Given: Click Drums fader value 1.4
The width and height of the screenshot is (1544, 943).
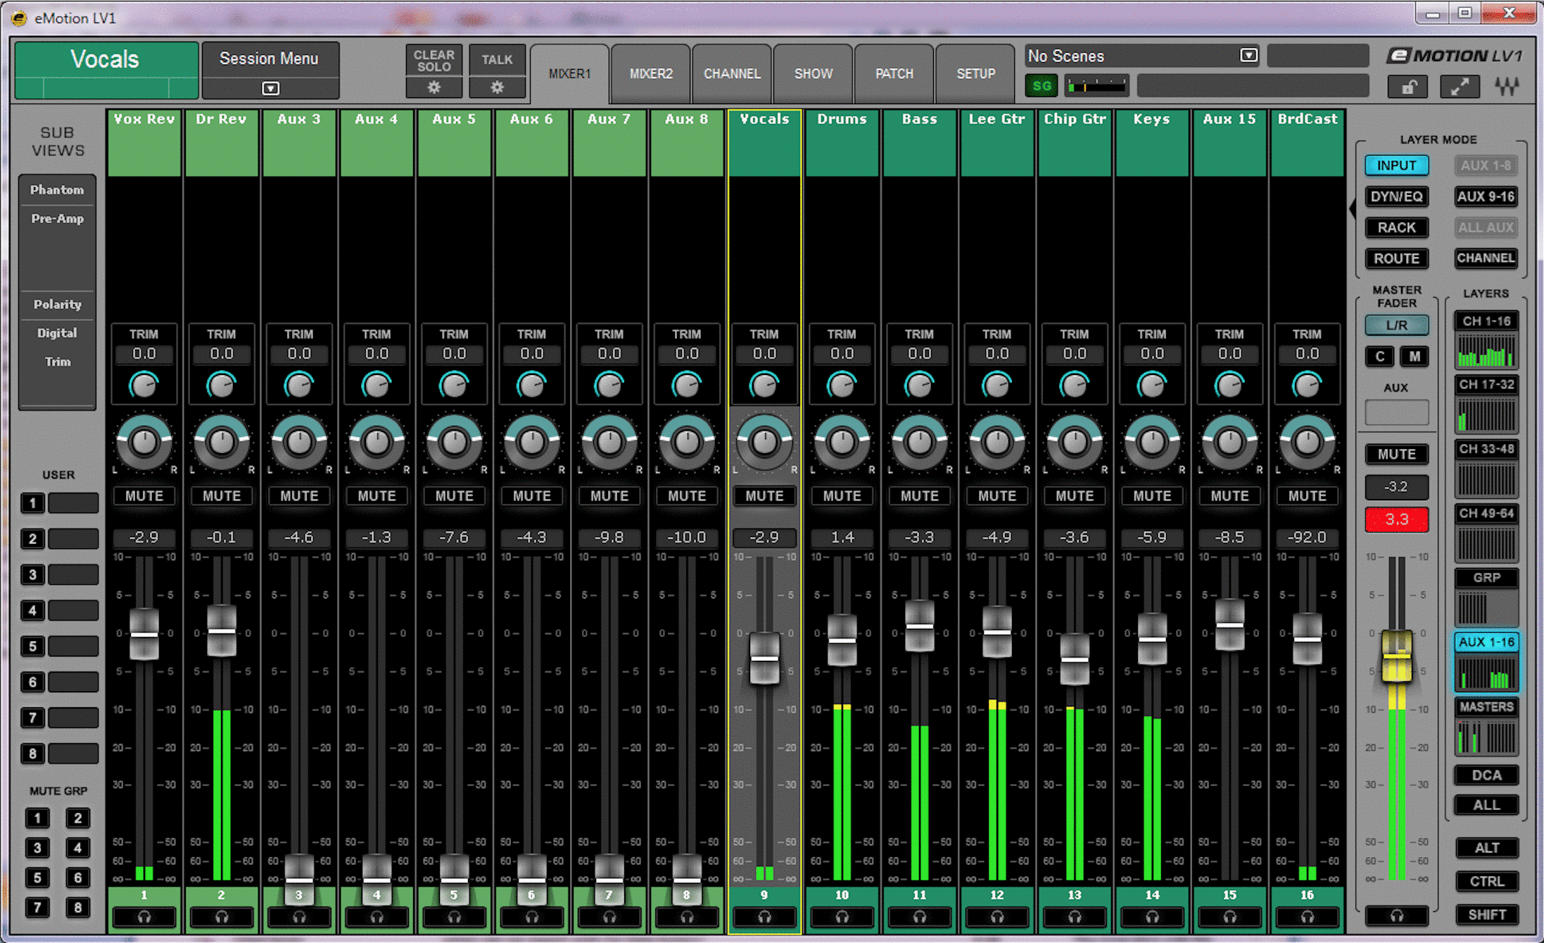Looking at the screenshot, I should pos(842,538).
